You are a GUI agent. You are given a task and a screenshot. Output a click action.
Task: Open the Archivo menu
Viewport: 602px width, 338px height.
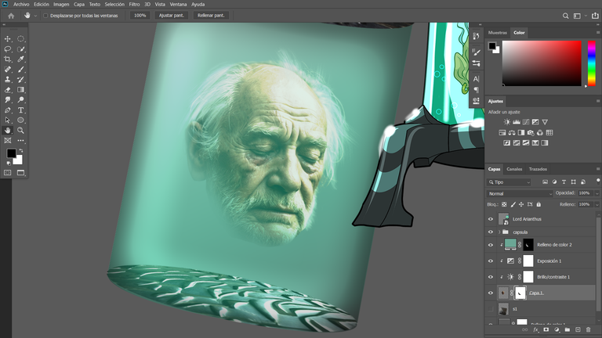click(x=21, y=5)
